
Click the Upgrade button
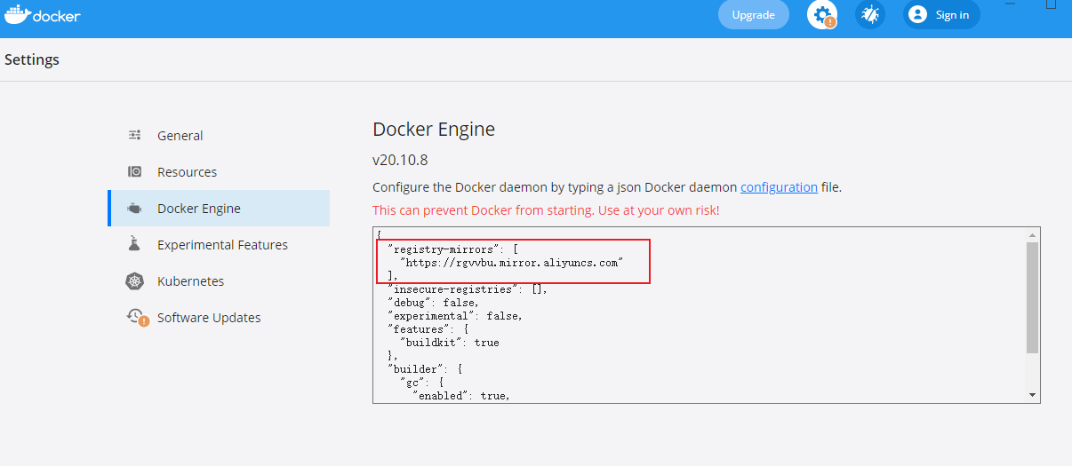[x=754, y=14]
